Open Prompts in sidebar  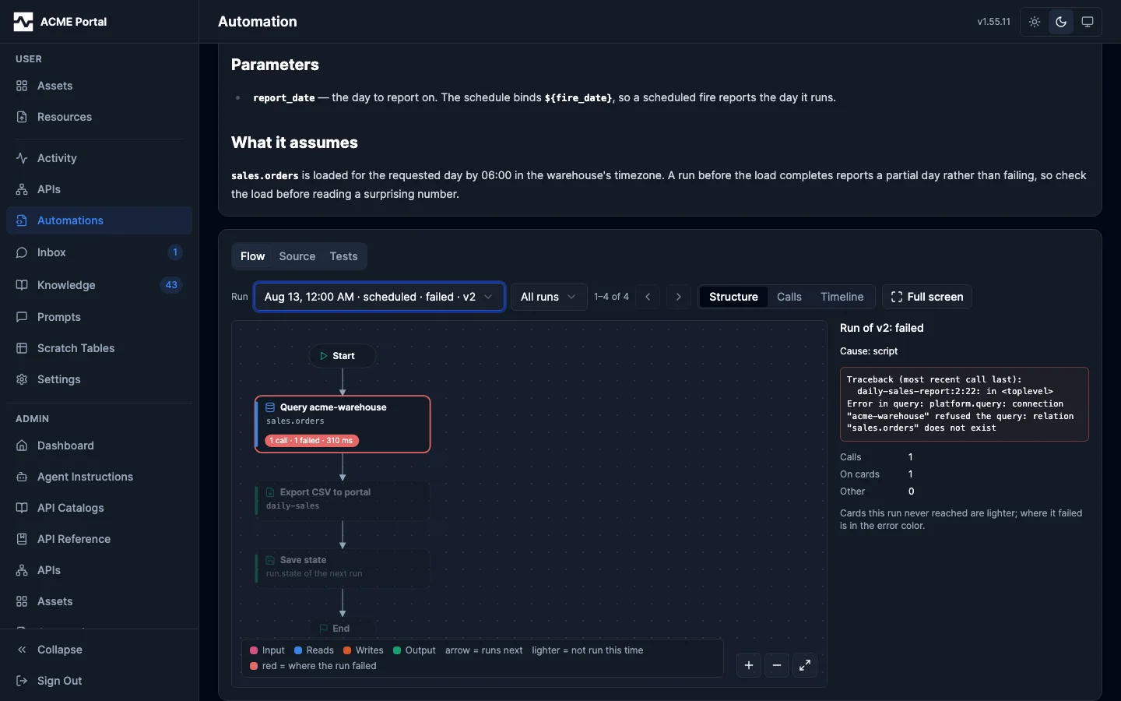coord(99,317)
